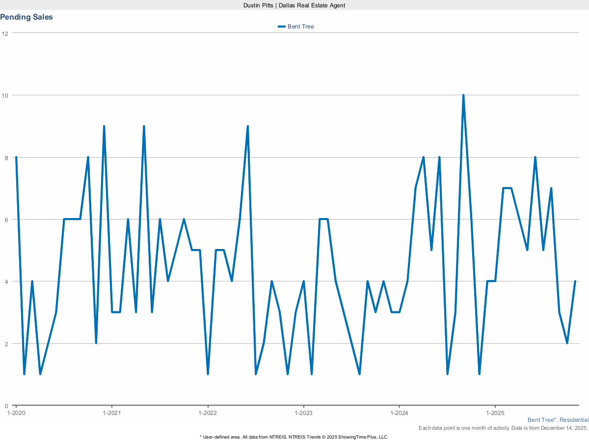Screen dimensions: 589x442
Task: Click the peak data point reaching 10
Action: (463, 94)
